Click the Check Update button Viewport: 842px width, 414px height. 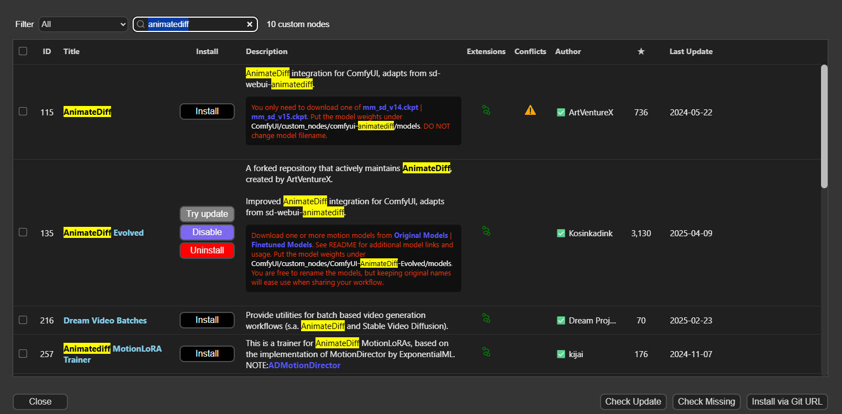tap(633, 402)
